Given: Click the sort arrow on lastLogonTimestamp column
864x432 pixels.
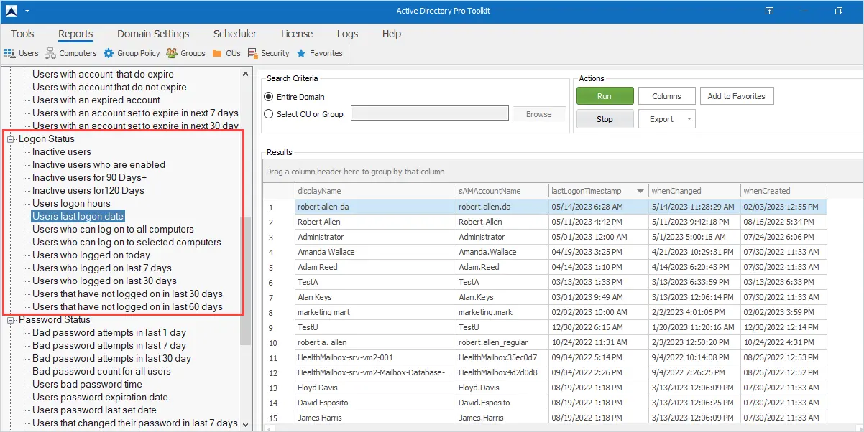Looking at the screenshot, I should point(640,191).
